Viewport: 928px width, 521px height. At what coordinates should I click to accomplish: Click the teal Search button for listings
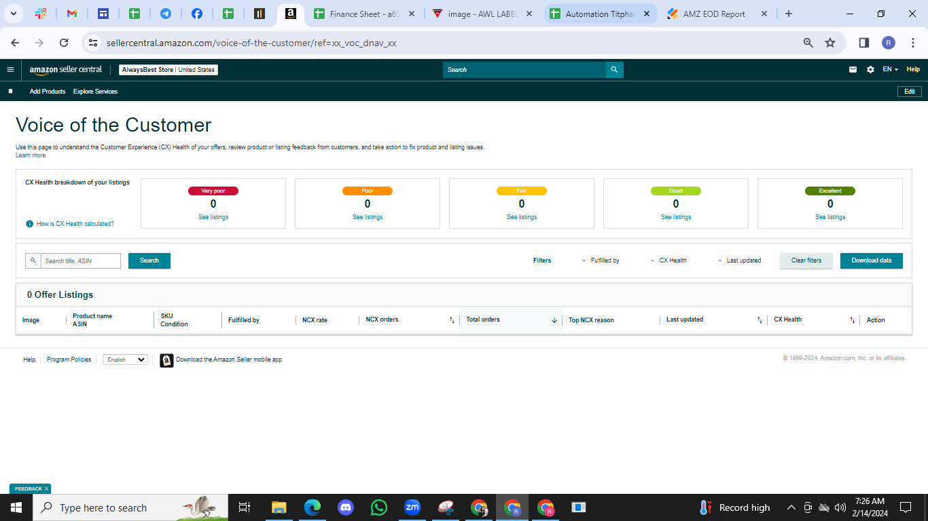coord(149,260)
